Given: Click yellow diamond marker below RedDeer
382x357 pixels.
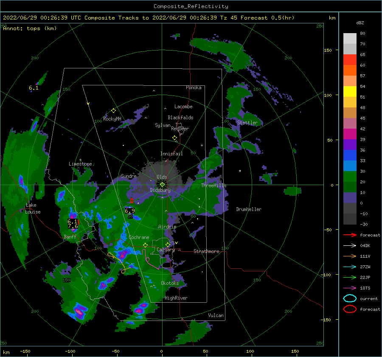Looking at the screenshot, I should point(175,138).
